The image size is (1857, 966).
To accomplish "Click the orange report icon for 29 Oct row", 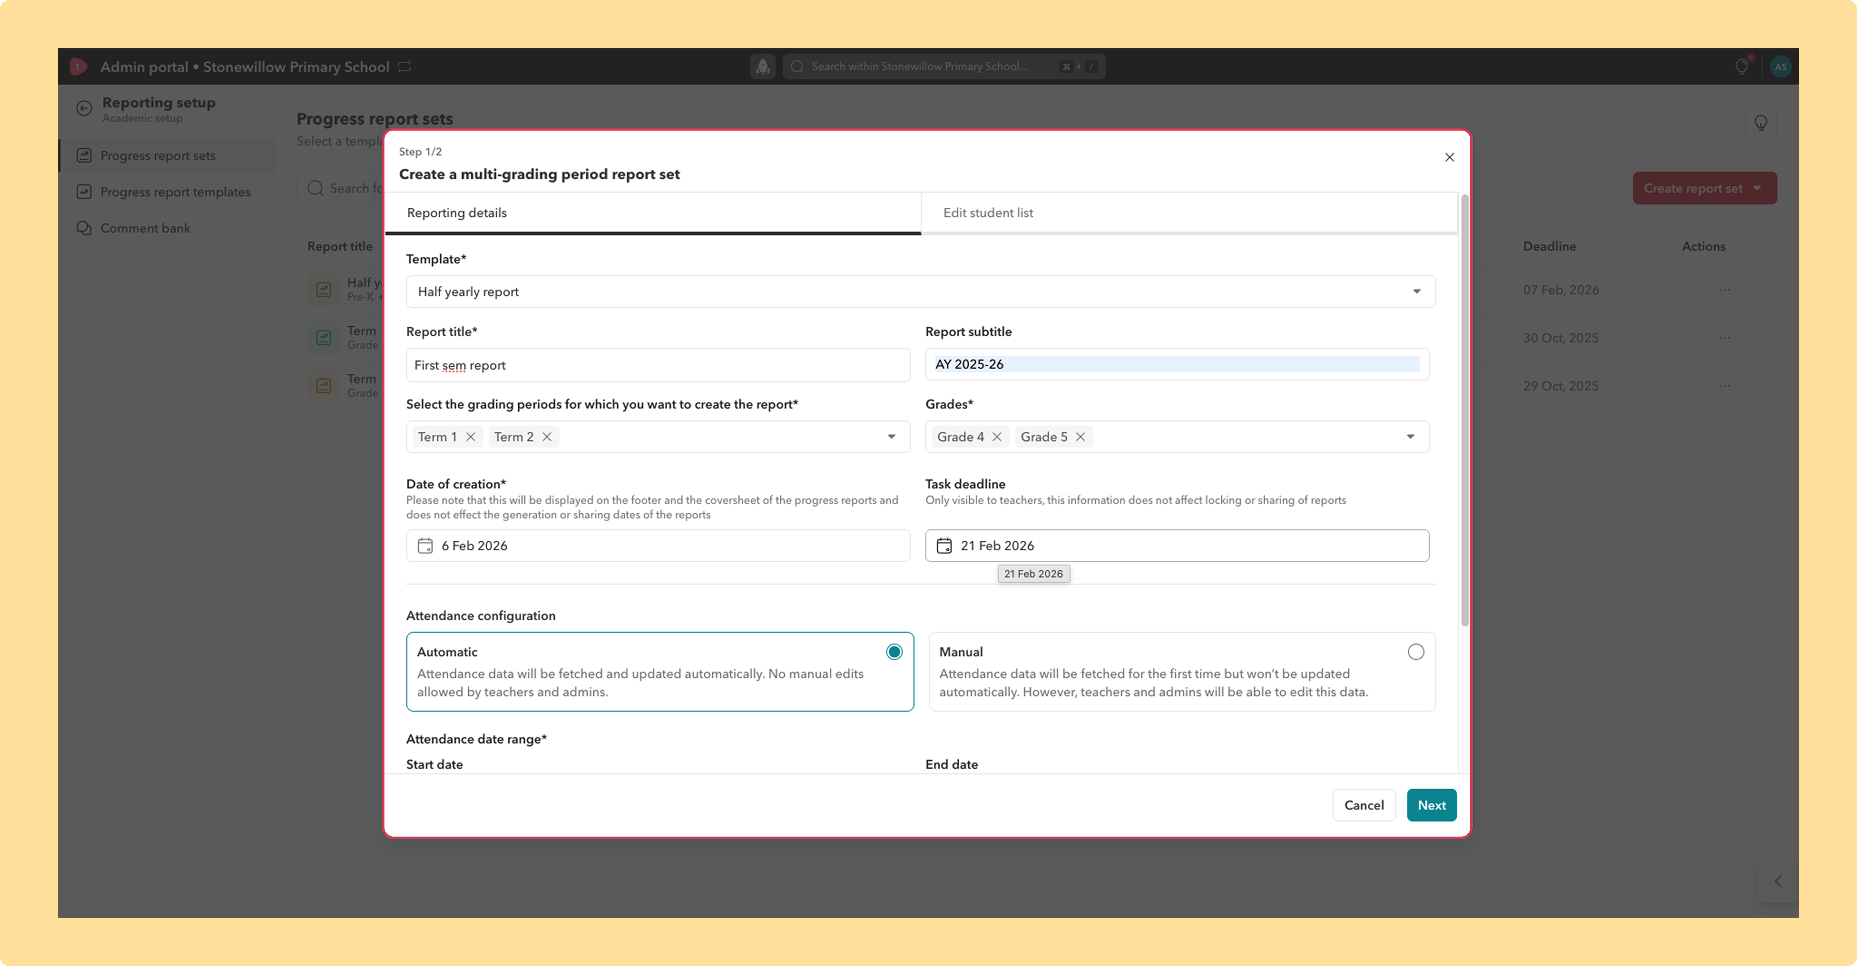I will click(x=324, y=386).
